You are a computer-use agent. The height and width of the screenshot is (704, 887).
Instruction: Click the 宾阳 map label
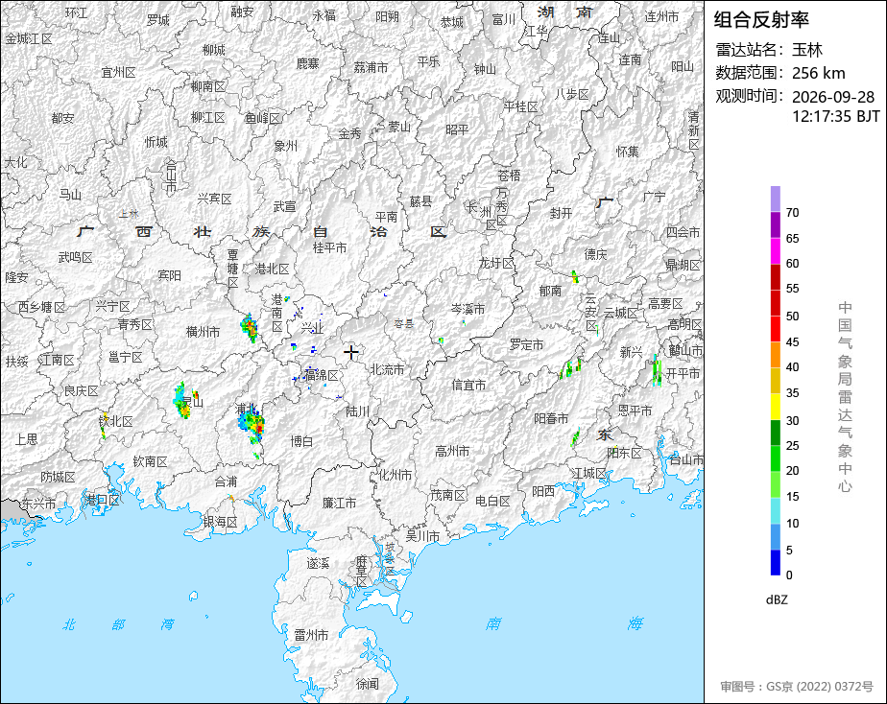click(x=169, y=275)
